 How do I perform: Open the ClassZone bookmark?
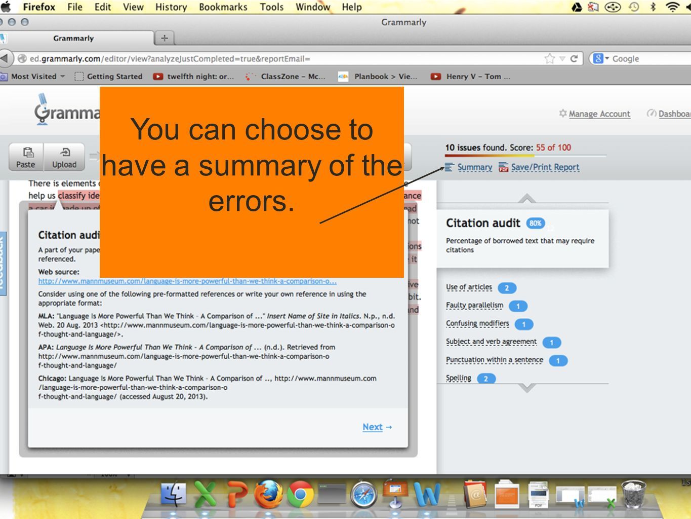tap(285, 77)
